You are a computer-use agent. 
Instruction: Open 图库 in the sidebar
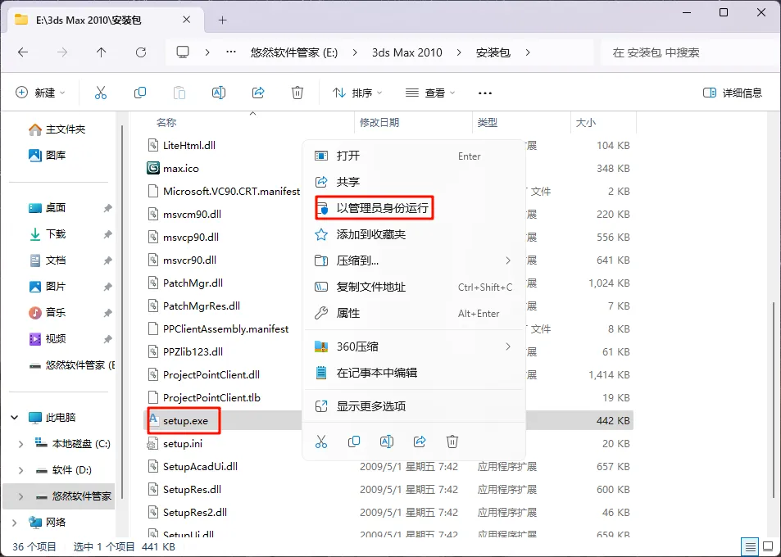pyautogui.click(x=48, y=156)
